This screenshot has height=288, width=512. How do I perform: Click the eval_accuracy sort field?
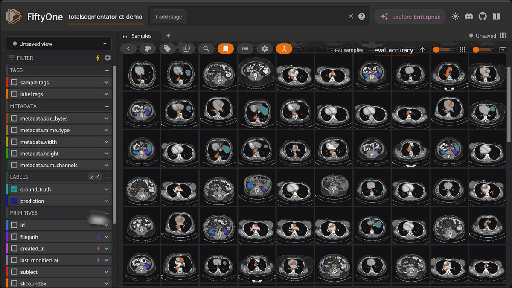[394, 50]
